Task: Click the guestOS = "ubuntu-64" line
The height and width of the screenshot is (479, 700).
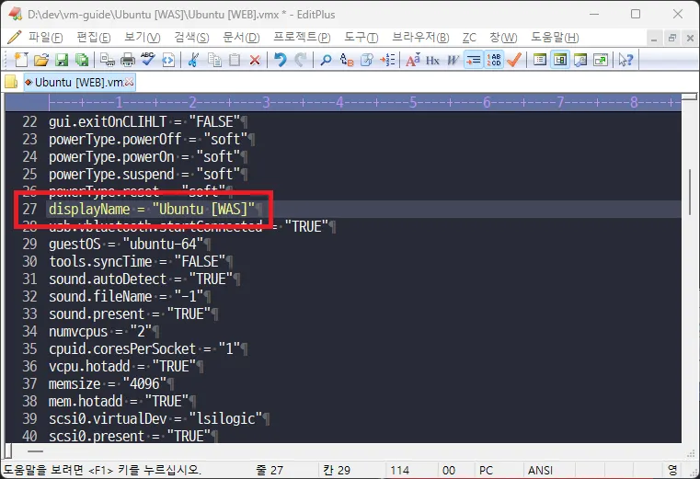Action: pyautogui.click(x=126, y=244)
